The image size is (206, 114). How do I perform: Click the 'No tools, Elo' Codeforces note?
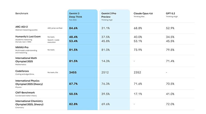click(x=53, y=72)
